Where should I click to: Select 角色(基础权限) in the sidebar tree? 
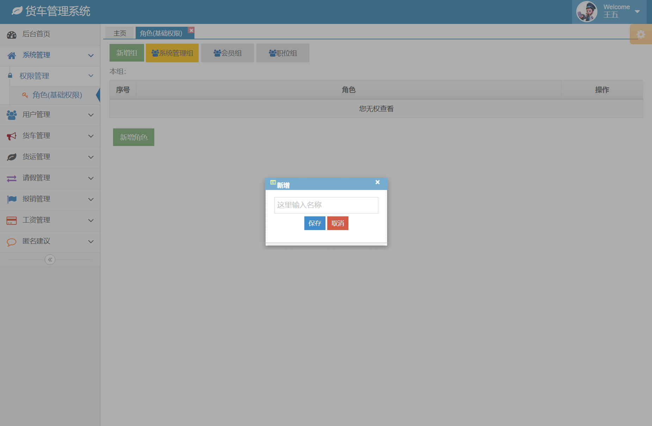click(x=55, y=95)
